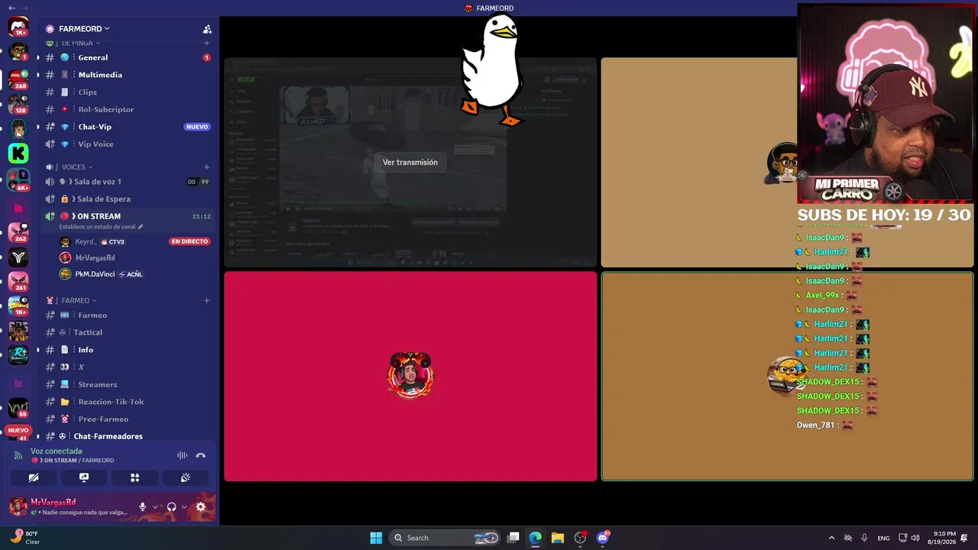Open the server with the 261 badge
This screenshot has height=550, width=978.
click(x=18, y=281)
